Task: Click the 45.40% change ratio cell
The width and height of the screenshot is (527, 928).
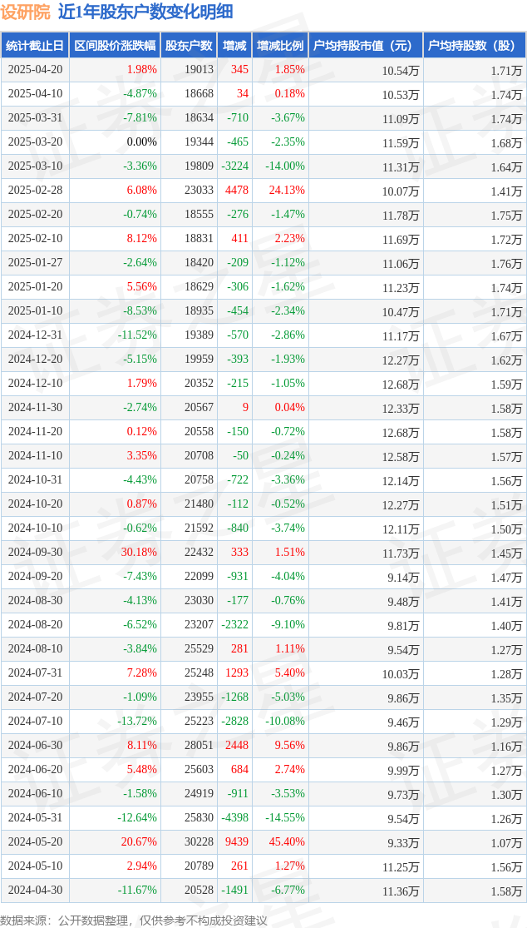Action: [x=287, y=842]
